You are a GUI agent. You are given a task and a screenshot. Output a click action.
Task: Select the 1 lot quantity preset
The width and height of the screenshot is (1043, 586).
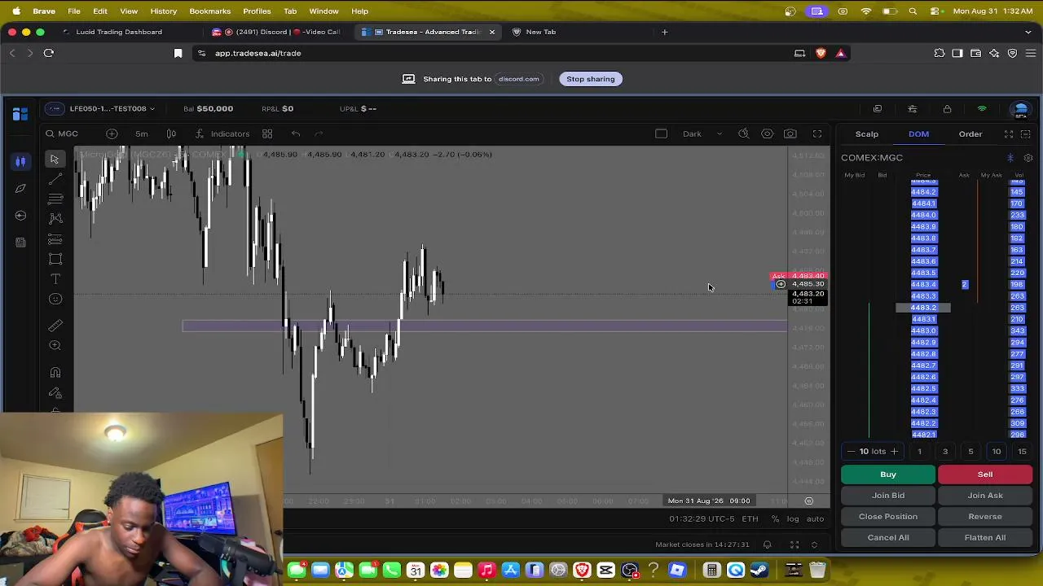(919, 452)
